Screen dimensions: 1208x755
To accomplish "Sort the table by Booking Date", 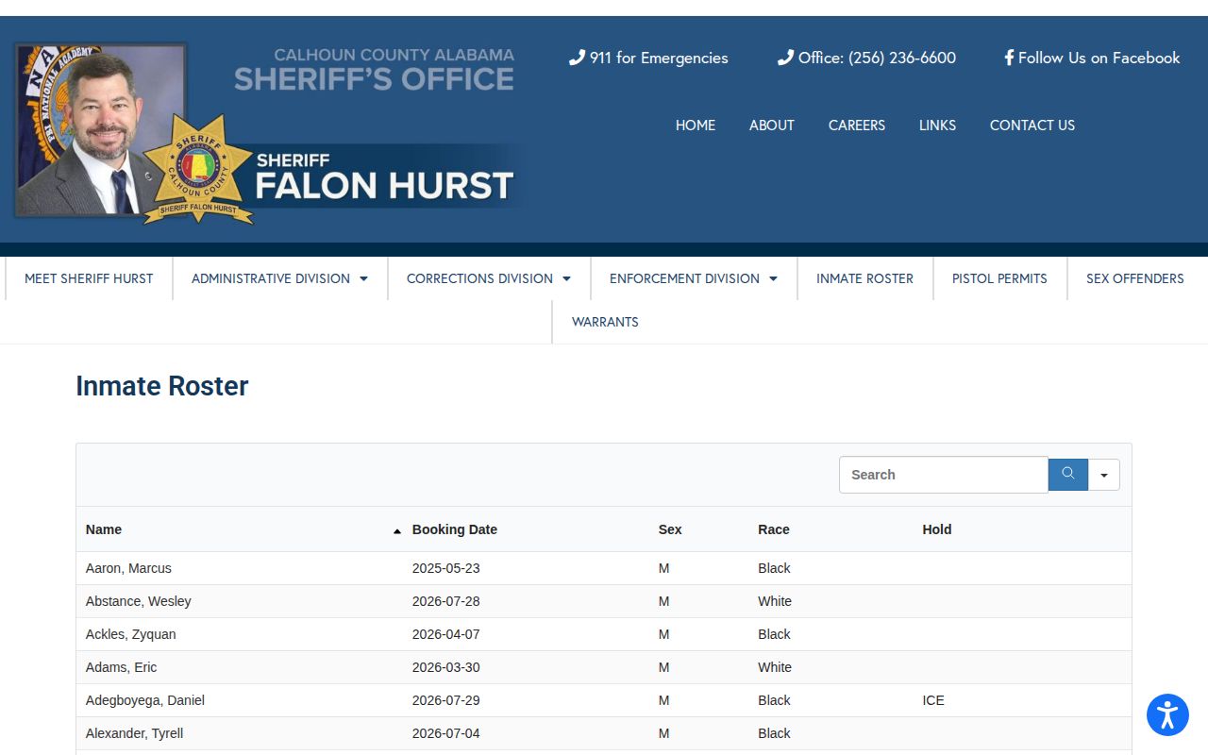I will click(455, 529).
